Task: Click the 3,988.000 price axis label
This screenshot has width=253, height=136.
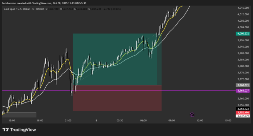Action: click(x=243, y=53)
